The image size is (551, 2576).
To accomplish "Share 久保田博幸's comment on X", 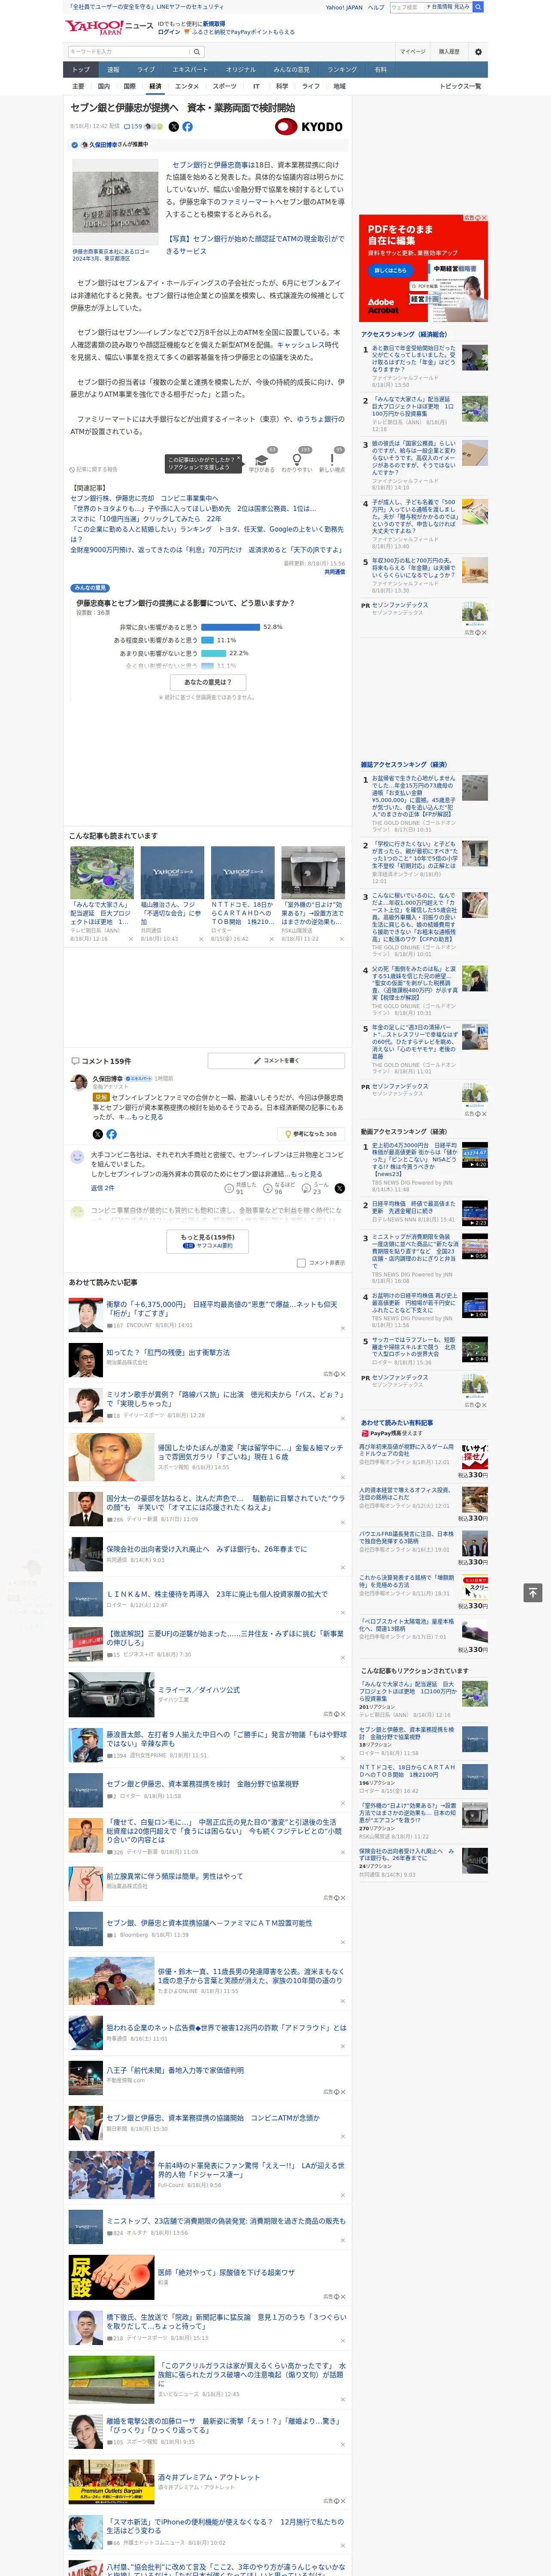I will [x=97, y=1134].
